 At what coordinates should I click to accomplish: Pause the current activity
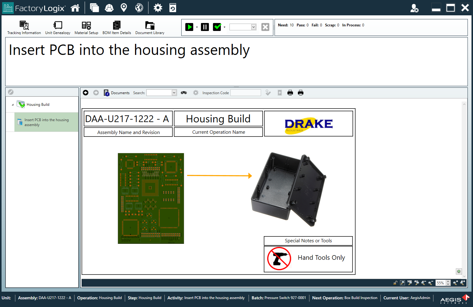click(205, 27)
